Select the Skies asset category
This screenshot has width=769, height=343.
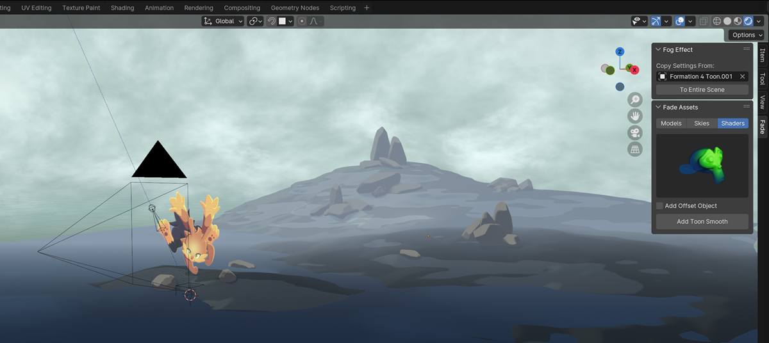[x=702, y=123]
